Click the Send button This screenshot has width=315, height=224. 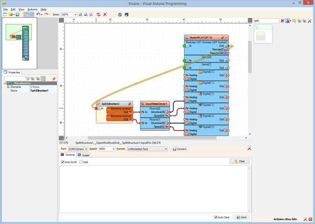pyautogui.click(x=242, y=217)
